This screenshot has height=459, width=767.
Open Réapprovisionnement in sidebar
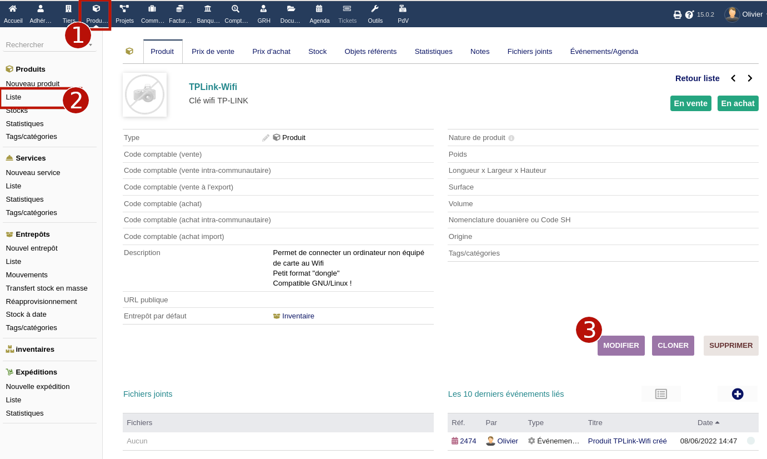[x=42, y=301]
